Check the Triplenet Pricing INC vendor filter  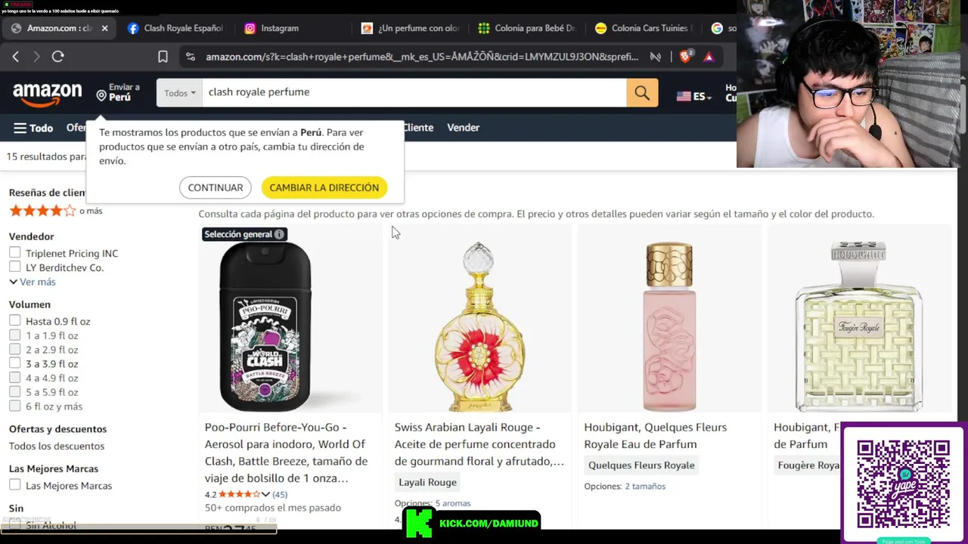(15, 253)
